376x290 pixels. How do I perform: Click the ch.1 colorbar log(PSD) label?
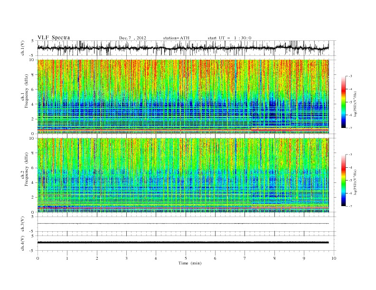pyautogui.click(x=355, y=104)
